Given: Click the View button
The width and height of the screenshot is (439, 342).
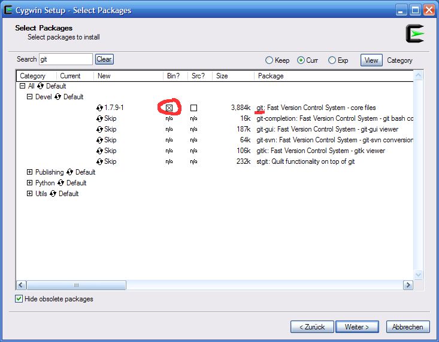Looking at the screenshot, I should [371, 60].
